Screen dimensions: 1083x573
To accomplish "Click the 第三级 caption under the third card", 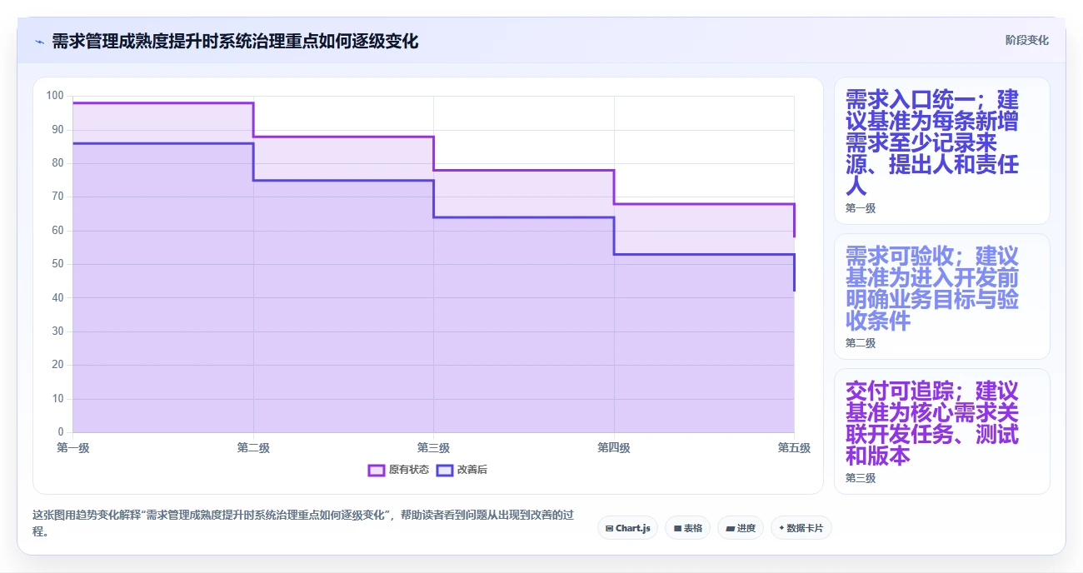I will (861, 478).
